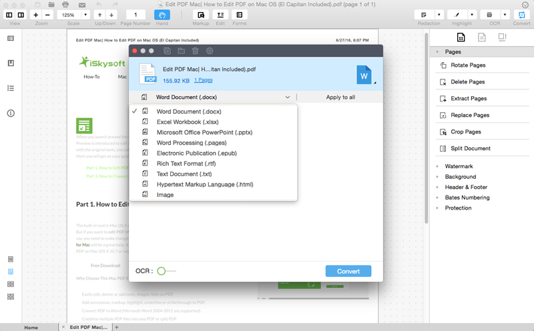Open the Forms tool
This screenshot has width=534, height=331.
[x=240, y=15]
